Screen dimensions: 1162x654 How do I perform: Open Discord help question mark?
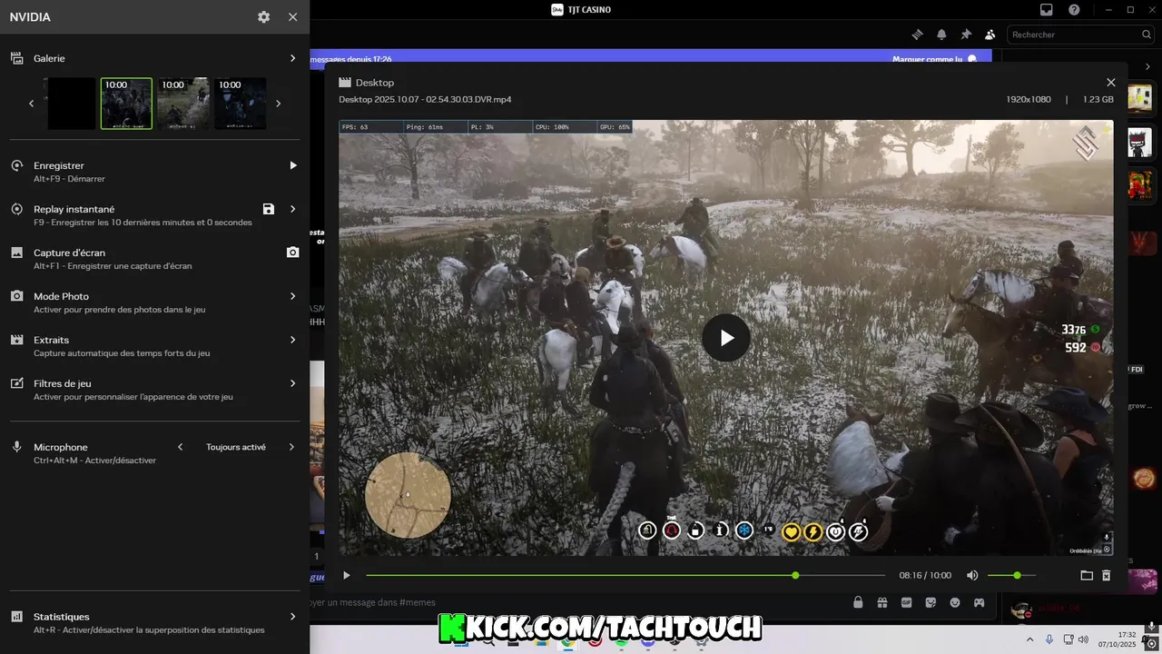tap(1074, 10)
